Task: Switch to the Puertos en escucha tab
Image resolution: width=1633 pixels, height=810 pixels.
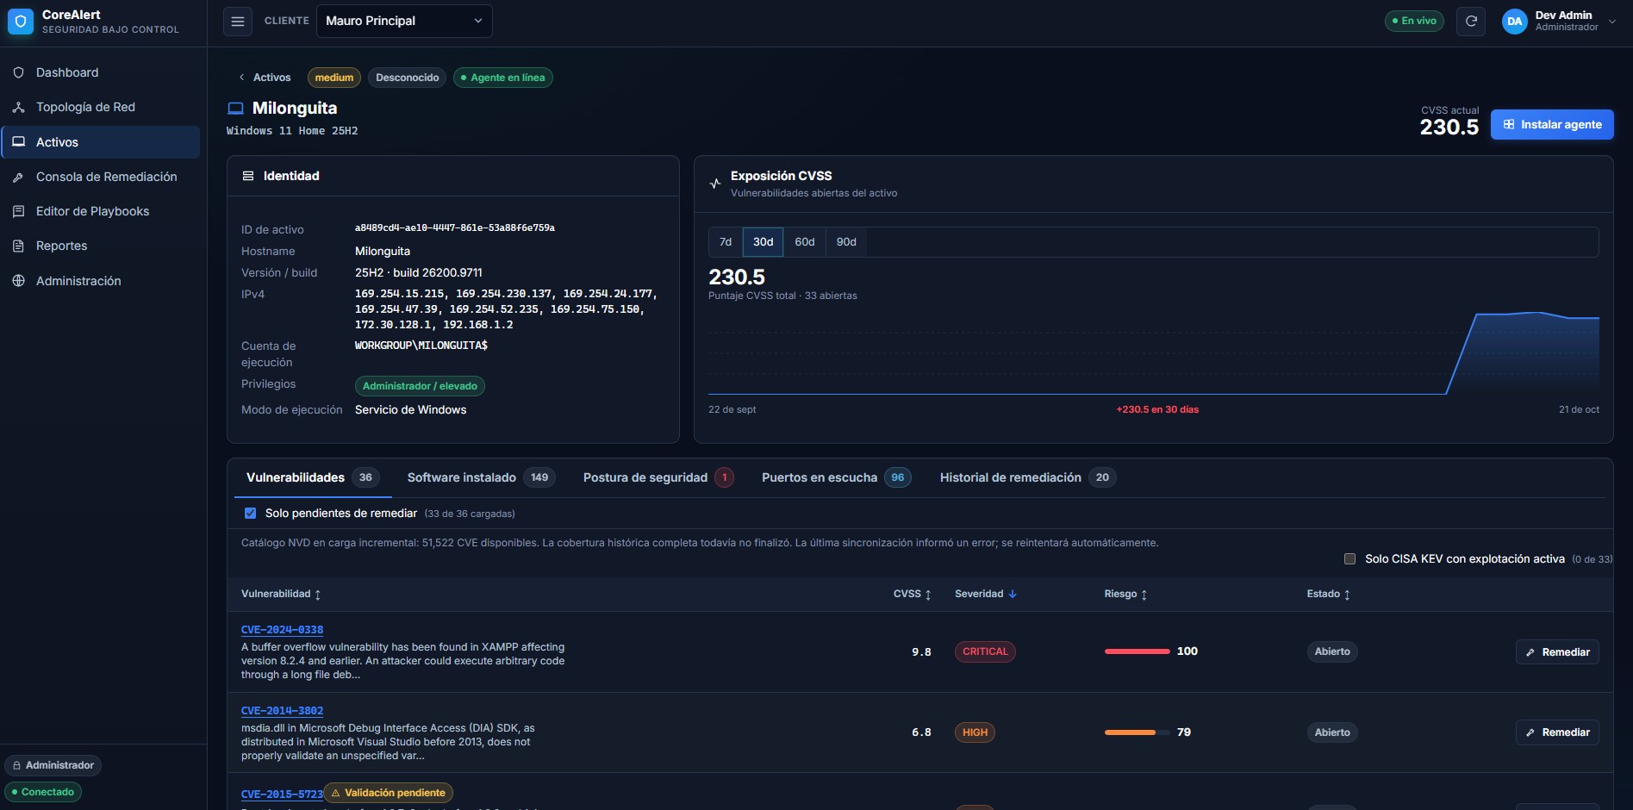Action: click(836, 477)
